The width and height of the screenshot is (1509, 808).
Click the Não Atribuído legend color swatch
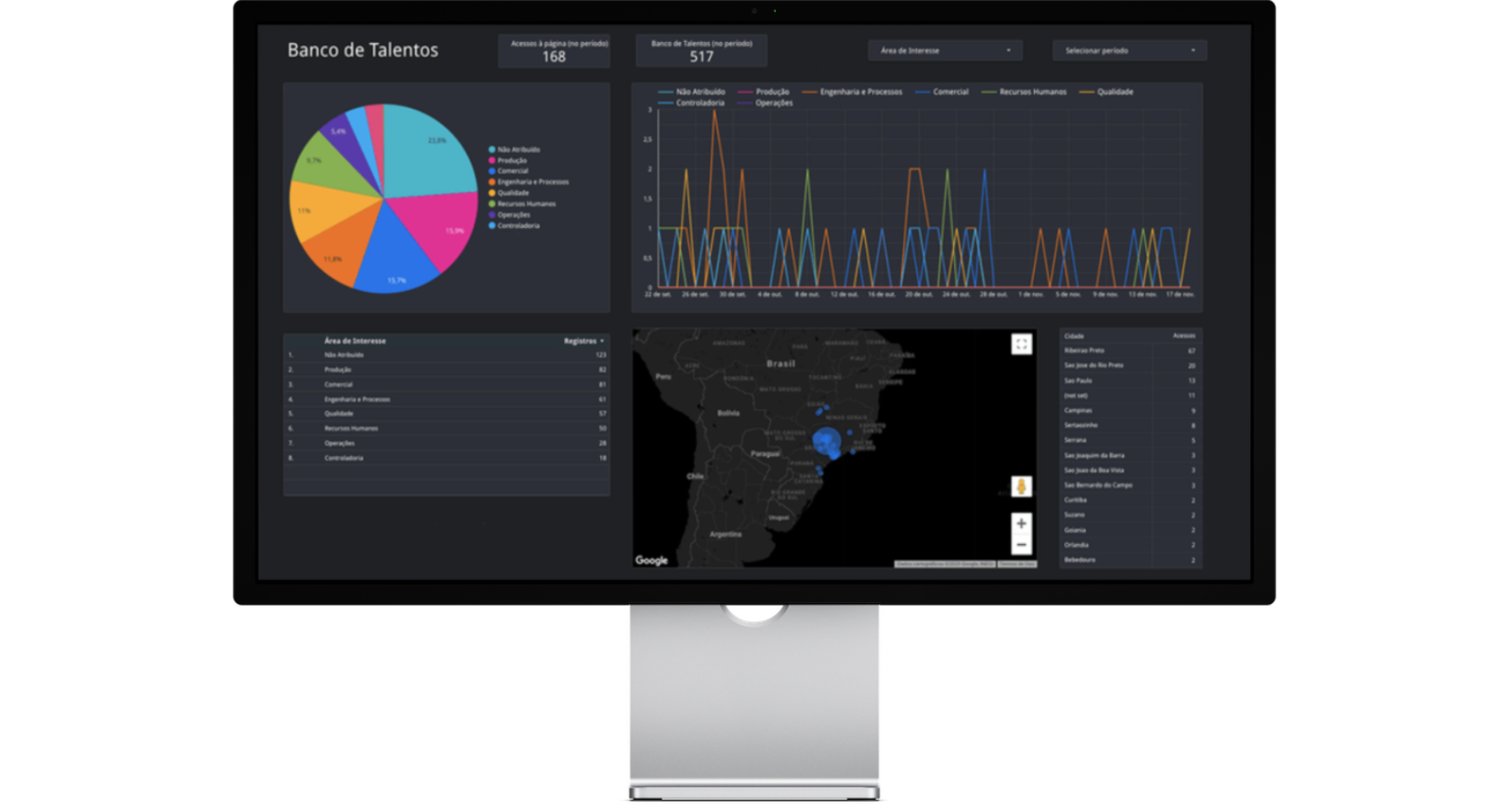coord(490,149)
